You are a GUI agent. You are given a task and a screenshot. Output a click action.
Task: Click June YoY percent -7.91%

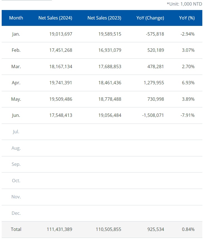187,115
